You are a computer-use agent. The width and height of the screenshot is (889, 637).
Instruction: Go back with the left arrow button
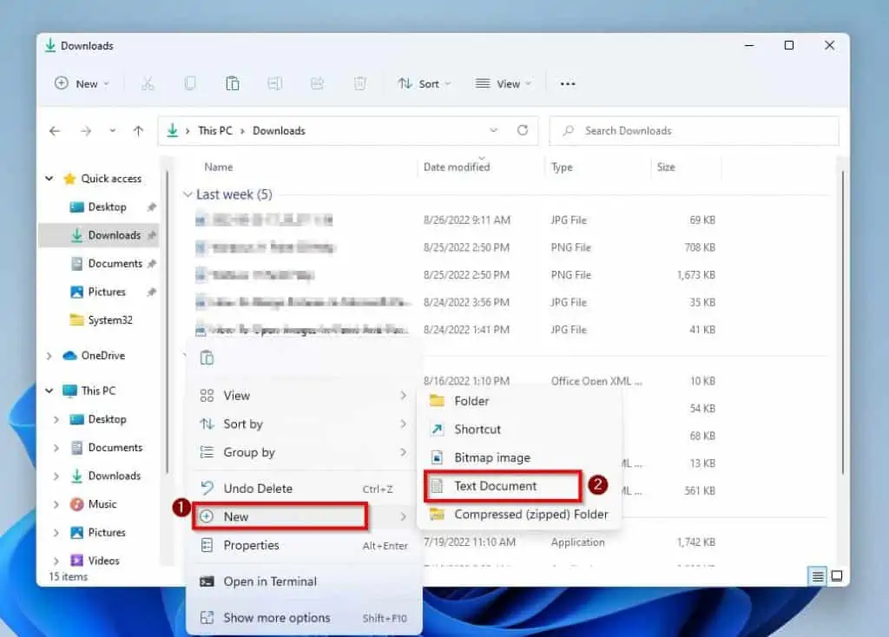(x=55, y=131)
